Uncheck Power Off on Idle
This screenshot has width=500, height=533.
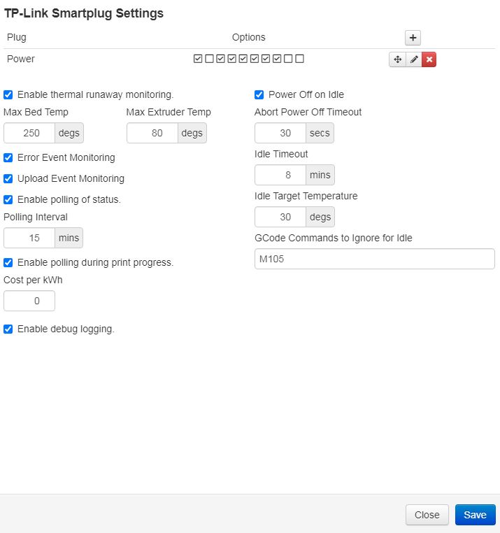tap(259, 94)
